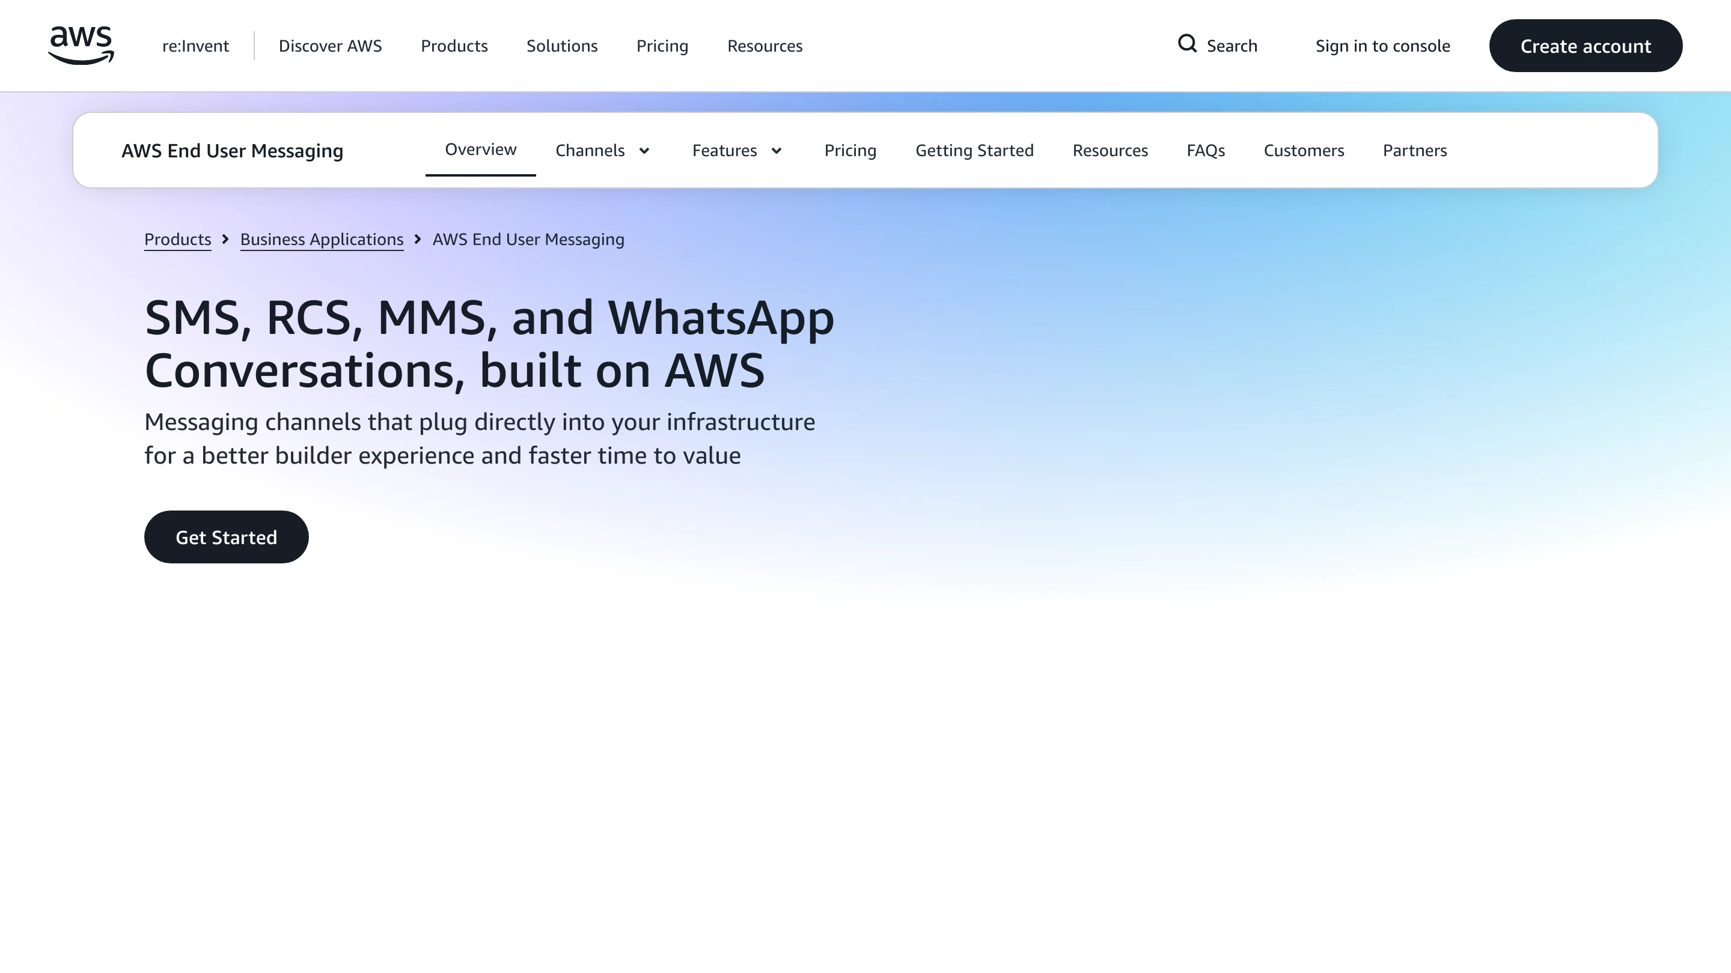
Task: Open the Customers tab
Action: coord(1304,150)
